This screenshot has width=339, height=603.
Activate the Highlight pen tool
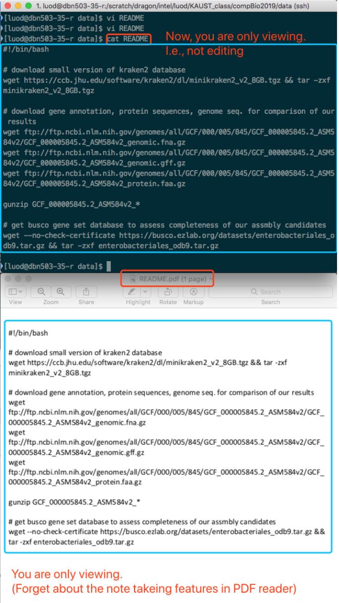click(x=132, y=292)
